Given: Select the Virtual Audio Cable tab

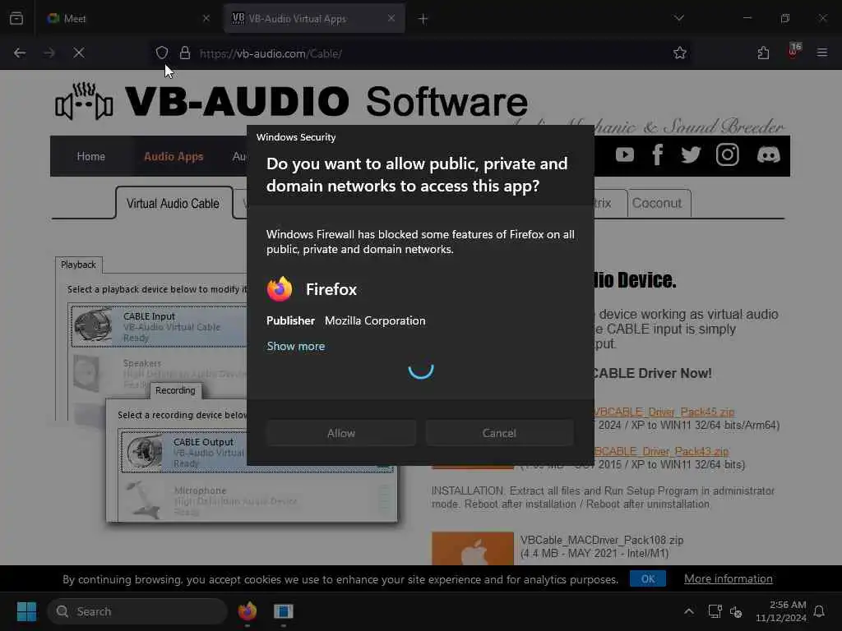Looking at the screenshot, I should tap(173, 204).
